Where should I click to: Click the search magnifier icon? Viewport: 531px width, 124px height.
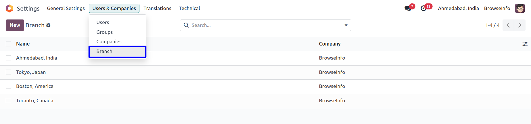click(186, 25)
